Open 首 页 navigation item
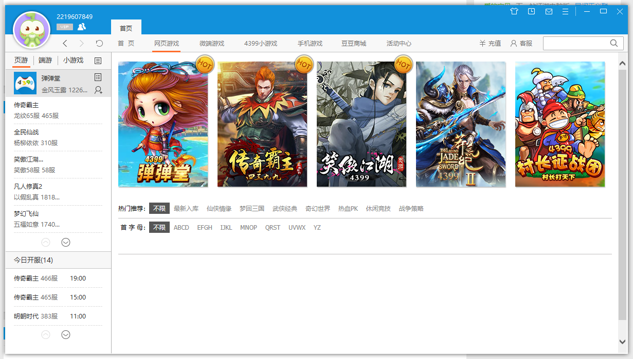633x359 pixels. [126, 44]
